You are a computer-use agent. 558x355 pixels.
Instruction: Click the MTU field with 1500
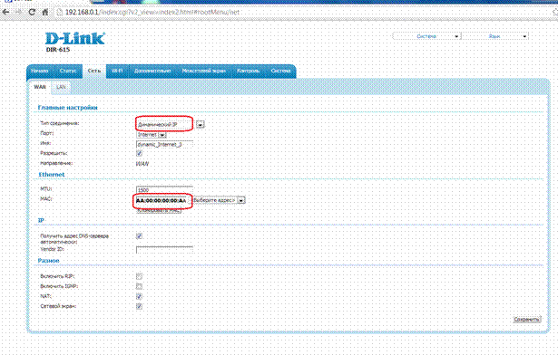point(164,190)
